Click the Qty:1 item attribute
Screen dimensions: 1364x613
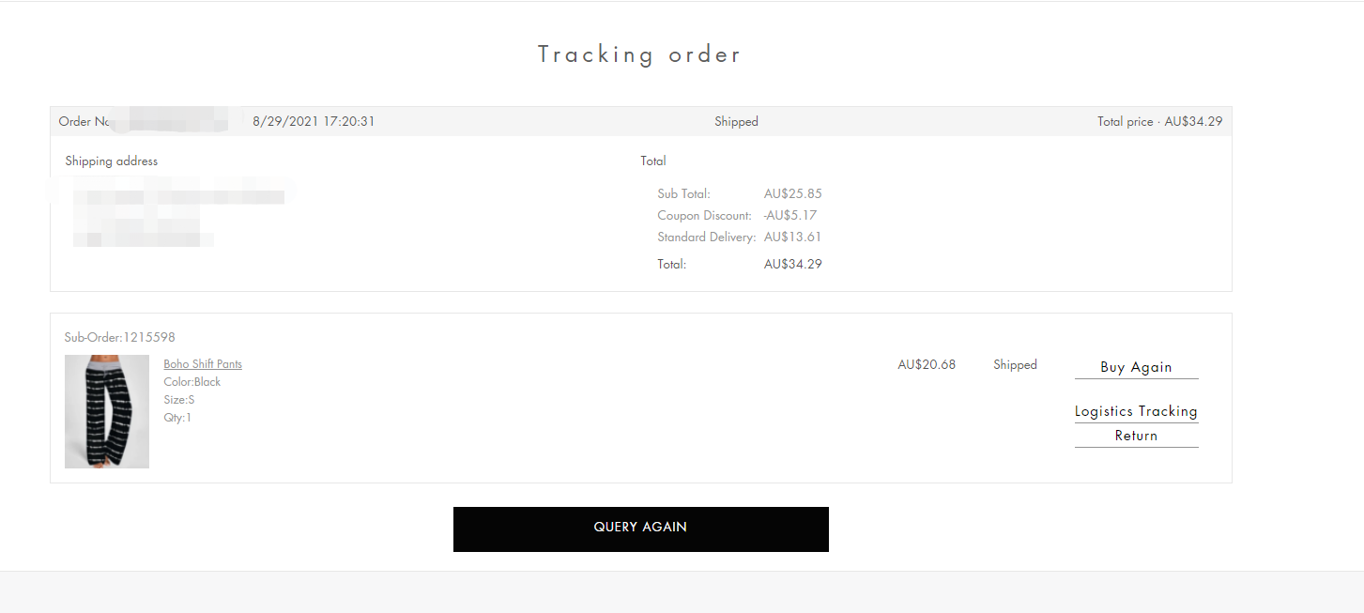click(x=177, y=418)
